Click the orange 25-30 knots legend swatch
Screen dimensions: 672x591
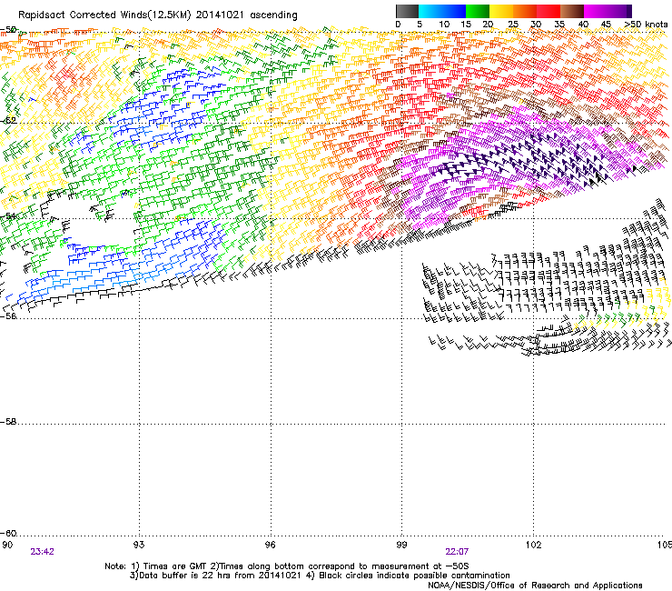coord(525,11)
